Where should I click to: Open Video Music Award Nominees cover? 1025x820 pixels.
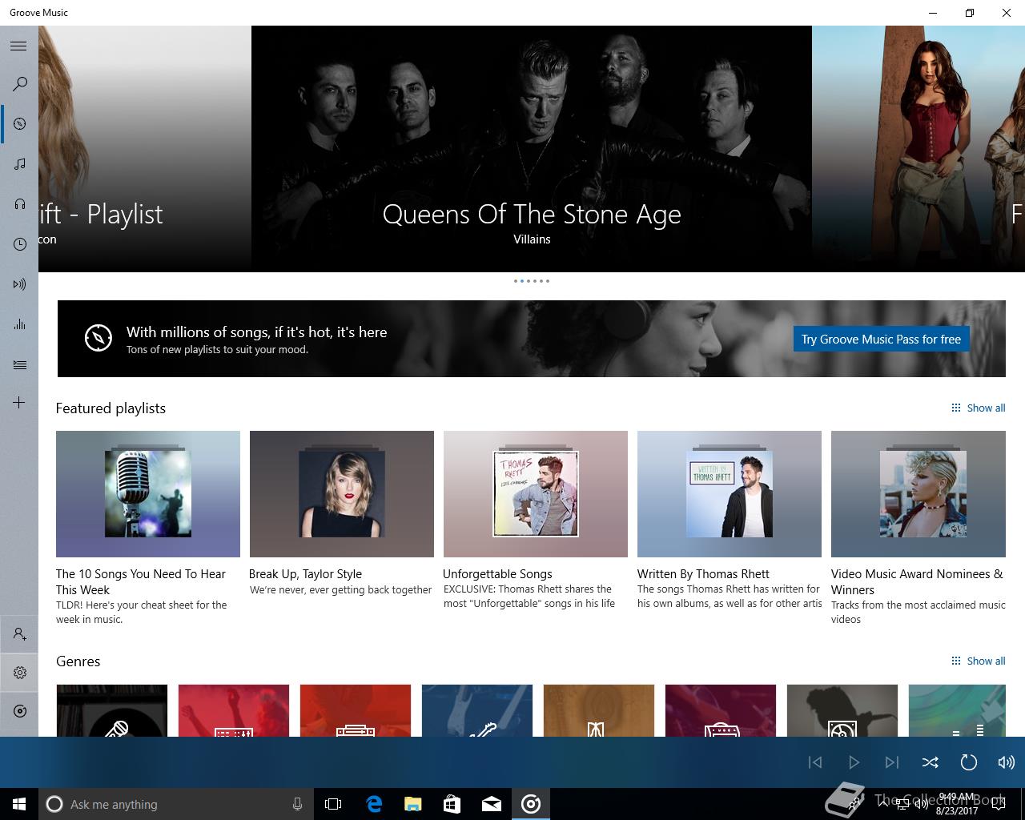[918, 494]
